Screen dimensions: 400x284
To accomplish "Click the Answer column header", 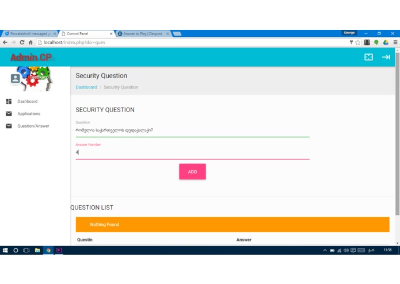I will pos(244,240).
